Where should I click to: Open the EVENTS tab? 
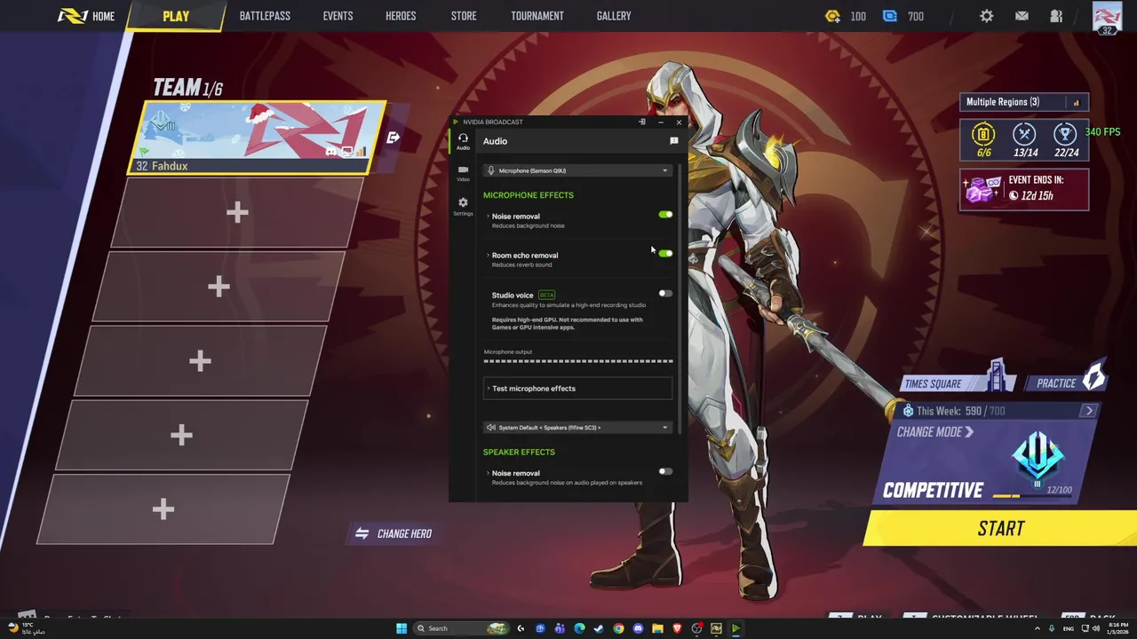click(338, 16)
